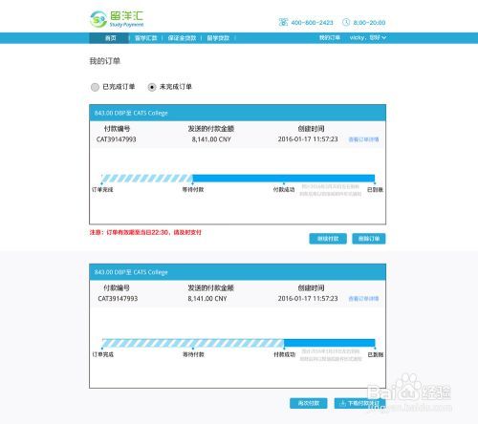Click the 留洋汇 Study Payment logo
Screen dimensions: 478x424
click(x=117, y=19)
